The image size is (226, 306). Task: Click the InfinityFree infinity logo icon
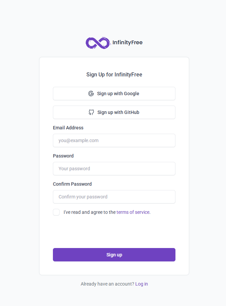[98, 43]
